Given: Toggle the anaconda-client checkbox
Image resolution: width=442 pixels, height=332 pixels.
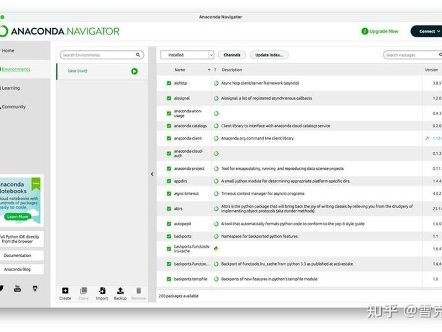Looking at the screenshot, I should coord(169,139).
